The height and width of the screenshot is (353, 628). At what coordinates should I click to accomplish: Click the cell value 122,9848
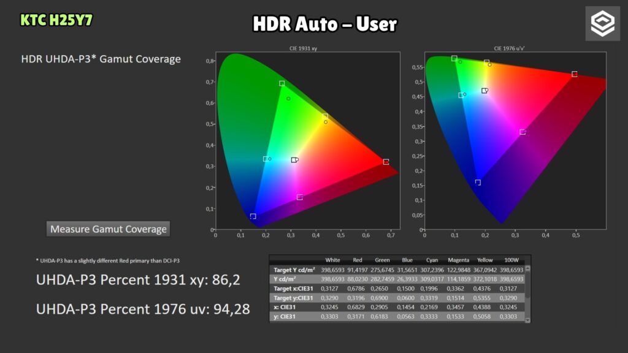458,270
